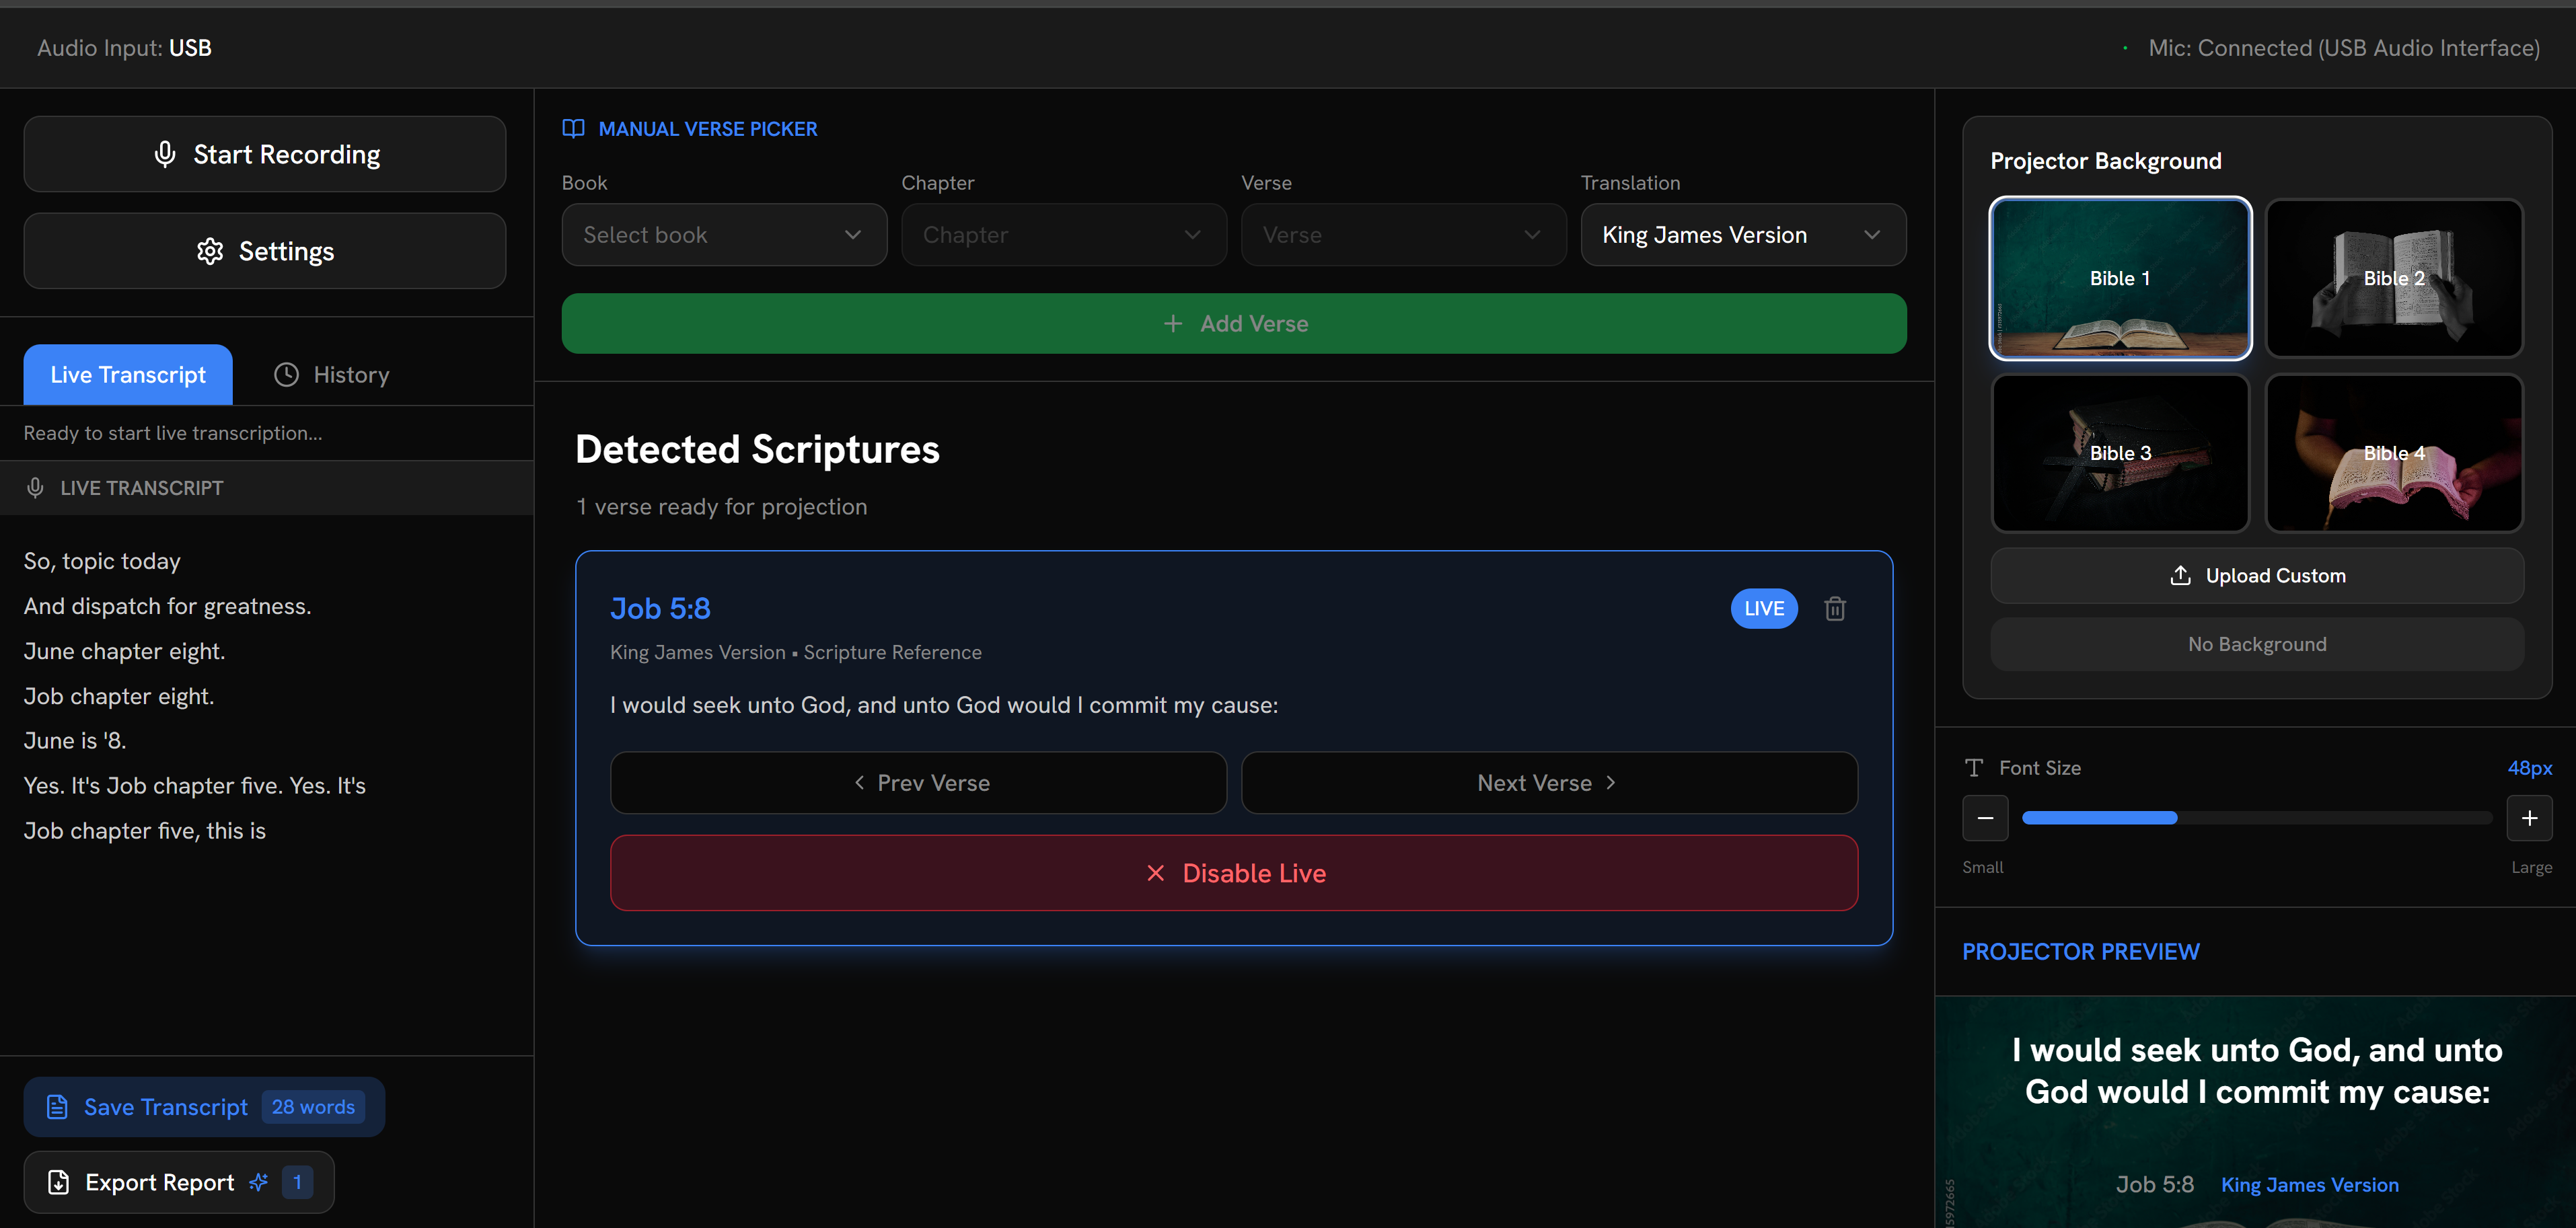Open Settings using the gear icon
The image size is (2576, 1228).
(x=211, y=251)
